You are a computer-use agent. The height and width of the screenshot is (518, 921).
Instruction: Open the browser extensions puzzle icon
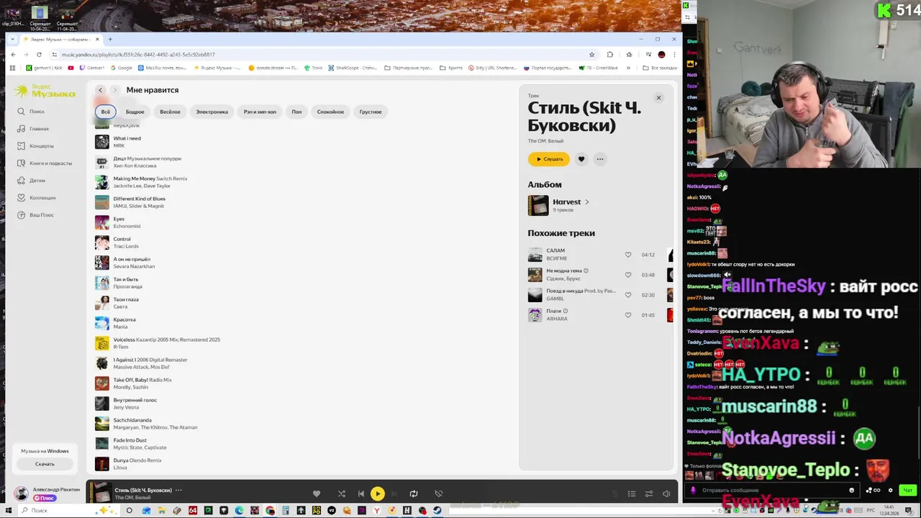tap(610, 55)
